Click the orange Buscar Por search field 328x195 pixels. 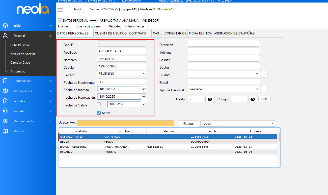pos(125,123)
